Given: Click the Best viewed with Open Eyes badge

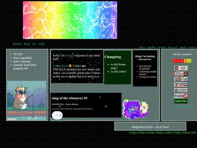Looking at the screenshot, I should tap(181, 85).
